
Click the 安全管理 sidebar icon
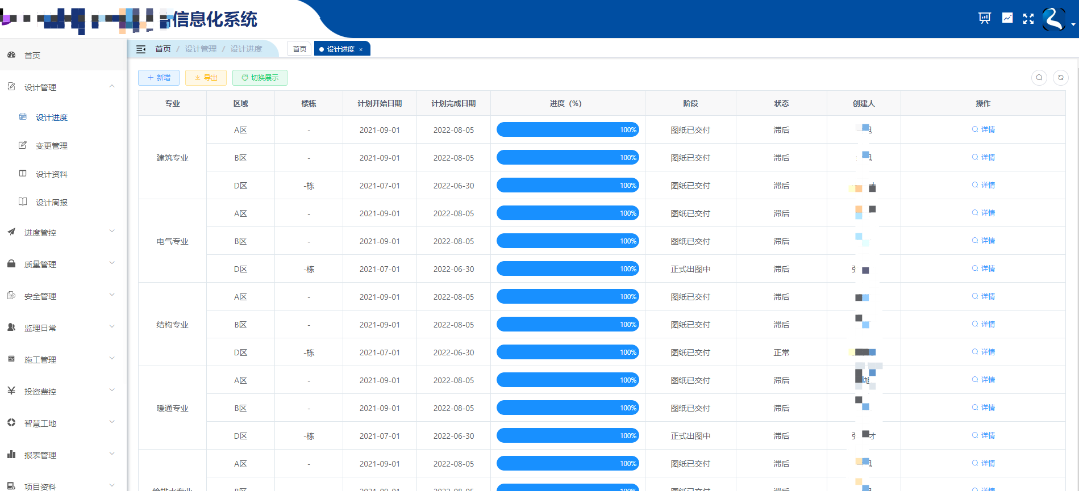click(x=11, y=296)
